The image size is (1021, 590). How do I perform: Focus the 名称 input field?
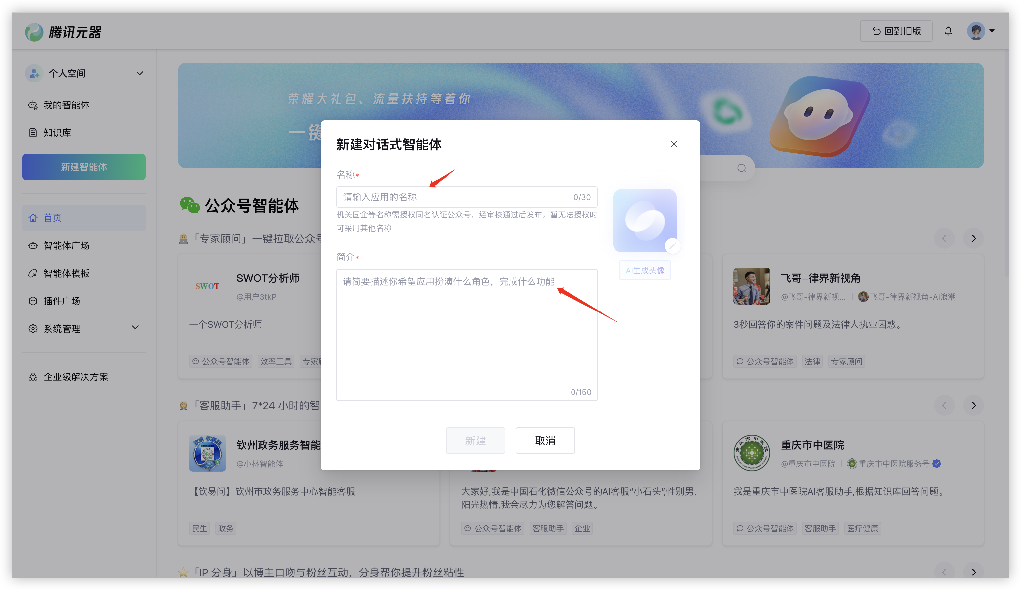click(x=453, y=197)
